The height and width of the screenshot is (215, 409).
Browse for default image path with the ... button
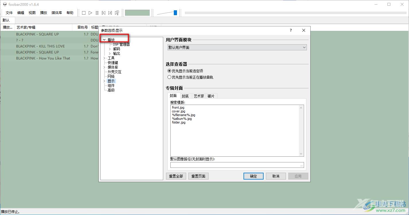[301, 165]
